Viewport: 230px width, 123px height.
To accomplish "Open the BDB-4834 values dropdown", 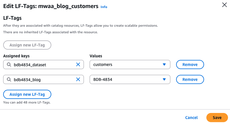I will click(x=127, y=79).
